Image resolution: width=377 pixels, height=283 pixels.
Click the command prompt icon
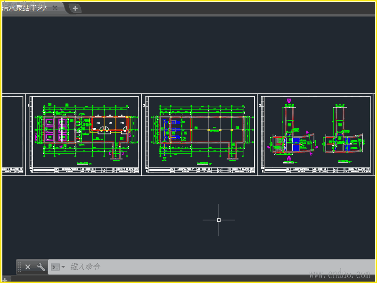pyautogui.click(x=55, y=267)
